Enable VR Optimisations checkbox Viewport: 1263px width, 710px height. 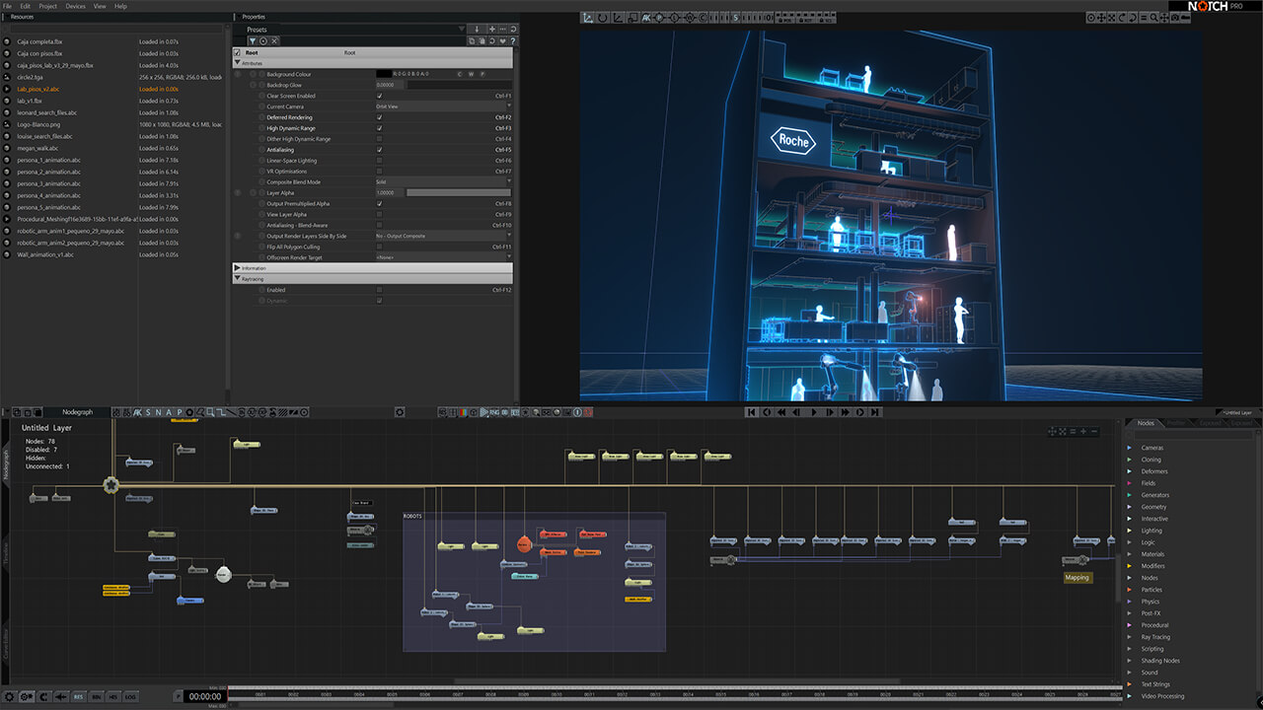pyautogui.click(x=380, y=172)
